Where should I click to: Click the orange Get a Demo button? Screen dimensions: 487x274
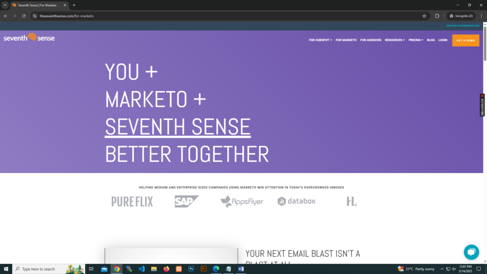click(466, 40)
